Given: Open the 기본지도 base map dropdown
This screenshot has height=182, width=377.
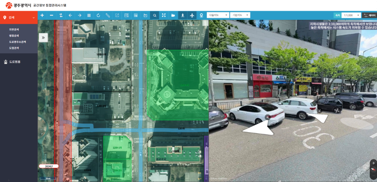Looking at the screenshot, I should [240, 15].
